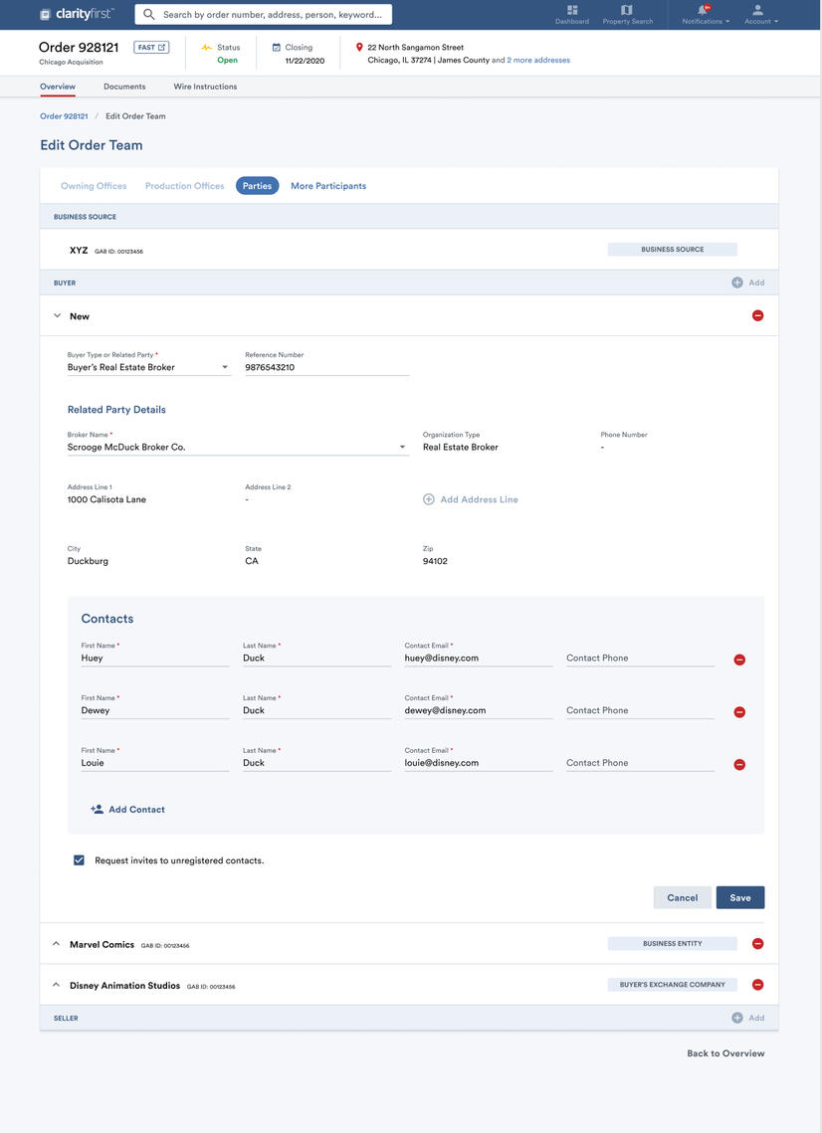
Task: Open the Wire Instructions tab
Action: coord(205,87)
